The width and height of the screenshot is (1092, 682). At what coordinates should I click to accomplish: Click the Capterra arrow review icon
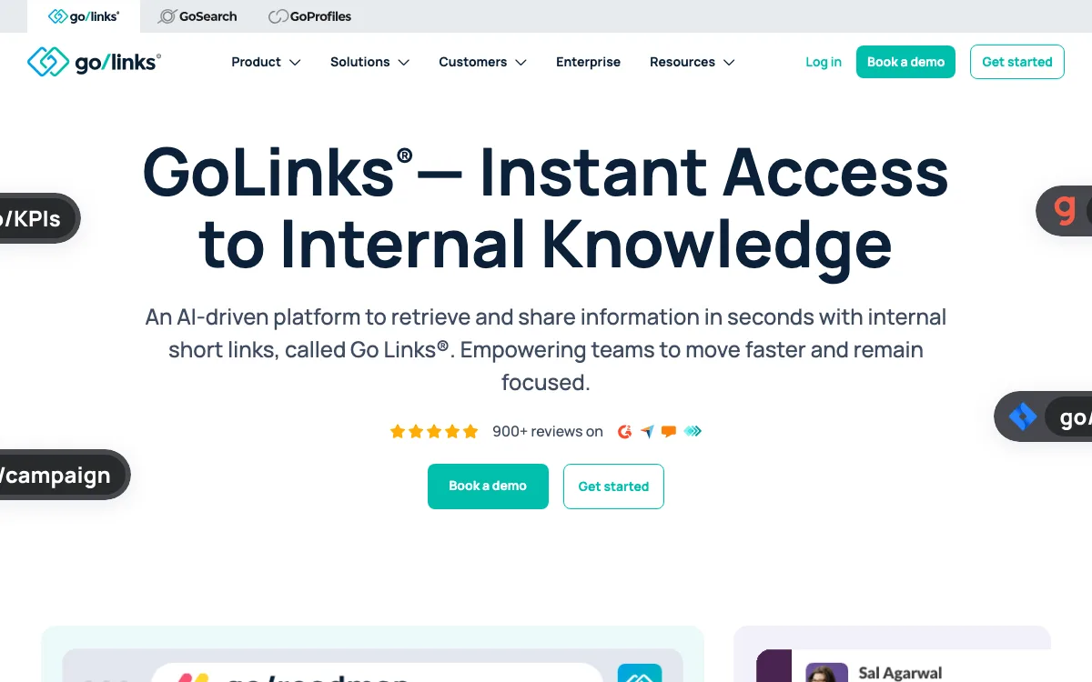point(647,432)
